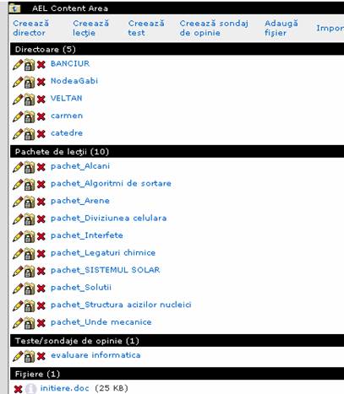Image resolution: width=344 pixels, height=394 pixels.
Task: Select Creează director in the toolbar
Action: point(30,28)
